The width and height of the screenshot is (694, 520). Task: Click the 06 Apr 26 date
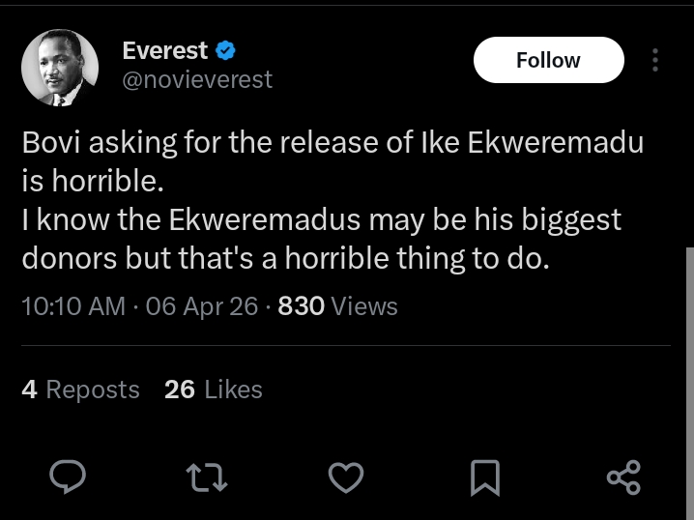coord(202,306)
